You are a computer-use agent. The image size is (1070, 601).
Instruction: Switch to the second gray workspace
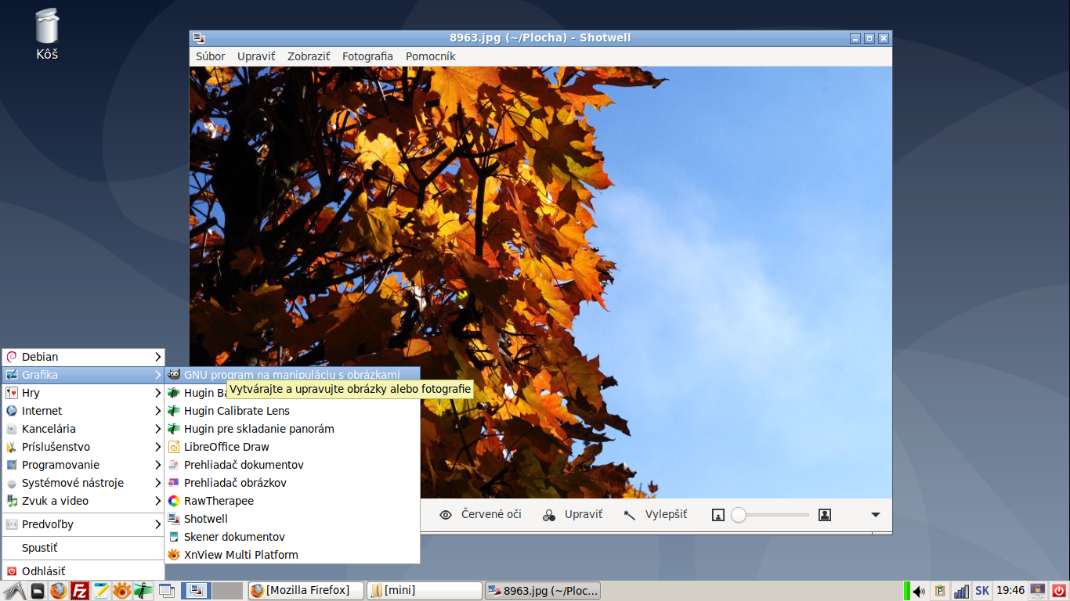(228, 591)
